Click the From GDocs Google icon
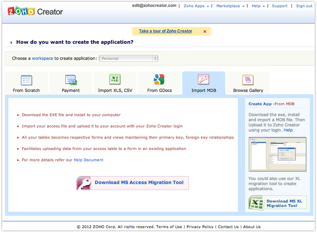The width and height of the screenshot is (317, 233). [159, 79]
